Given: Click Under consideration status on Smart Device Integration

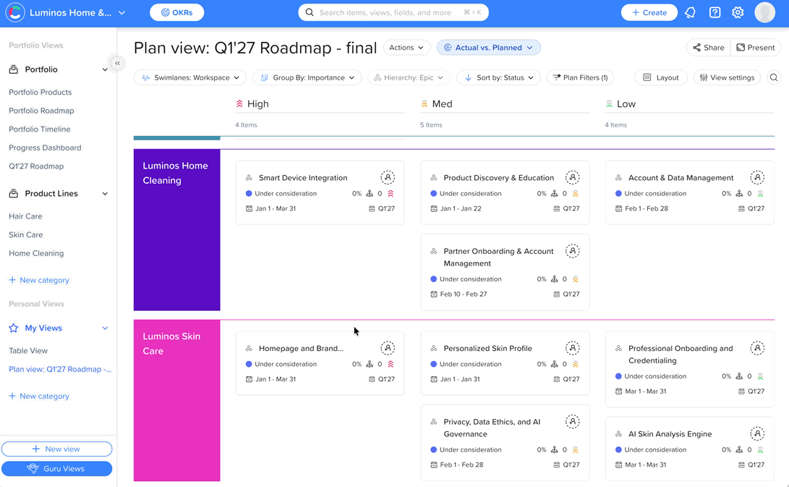Looking at the screenshot, I should [x=281, y=193].
